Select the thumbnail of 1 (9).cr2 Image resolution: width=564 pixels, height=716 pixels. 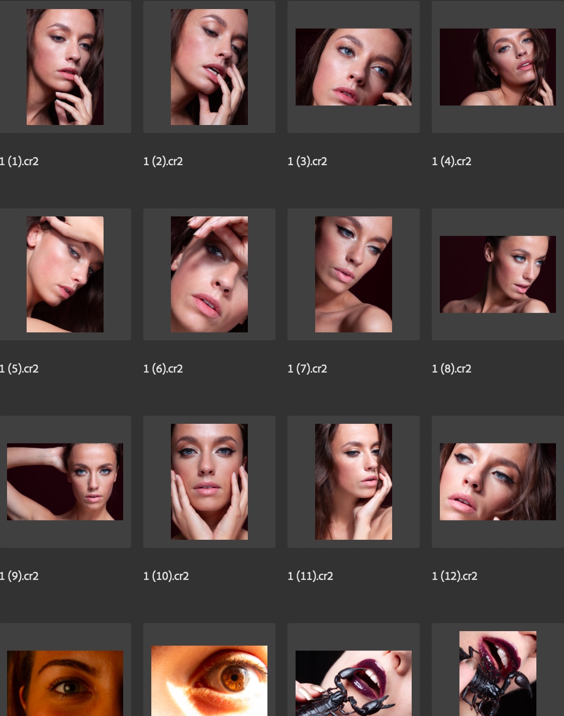(x=65, y=482)
